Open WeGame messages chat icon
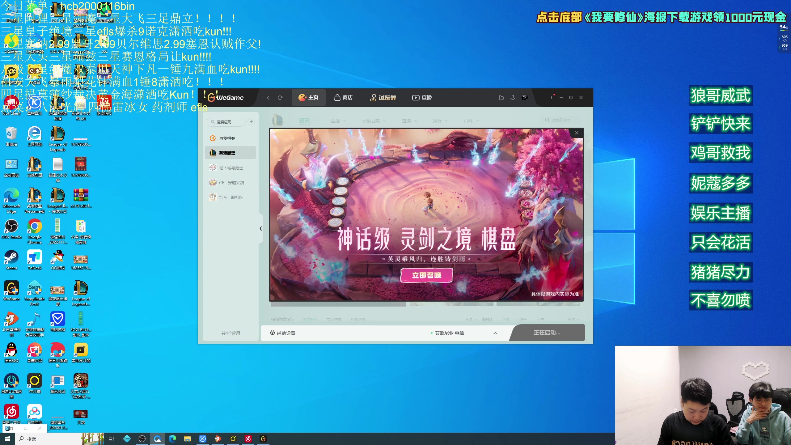 point(501,98)
